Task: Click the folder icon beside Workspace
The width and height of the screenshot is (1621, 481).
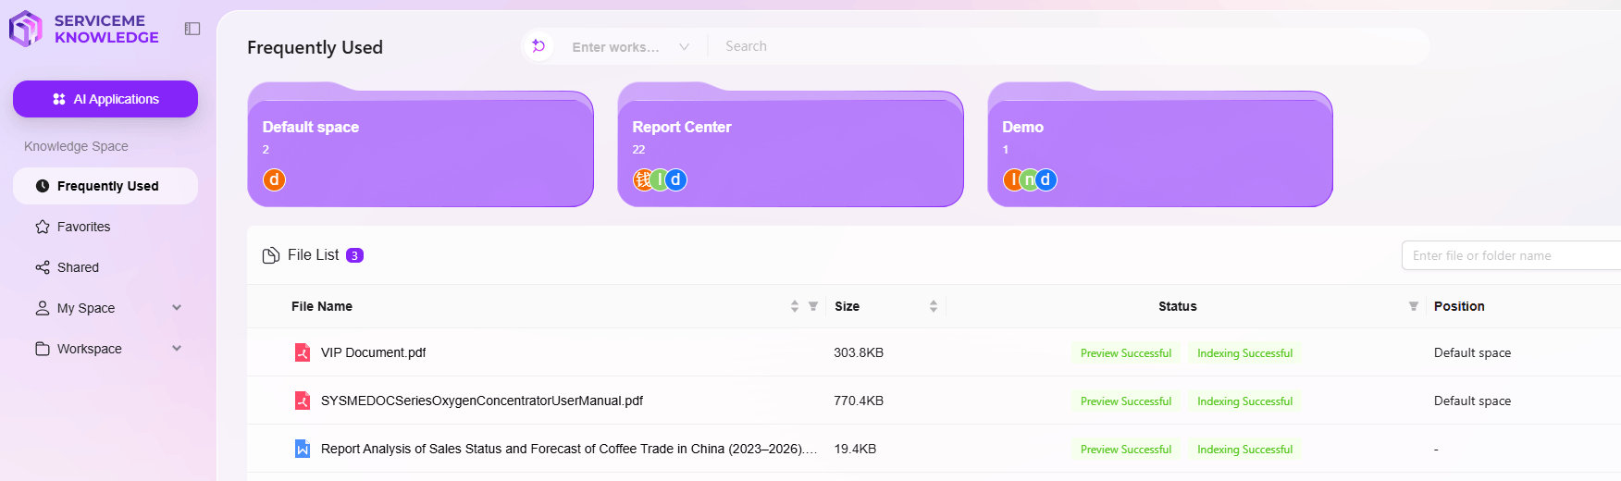Action: coord(43,349)
